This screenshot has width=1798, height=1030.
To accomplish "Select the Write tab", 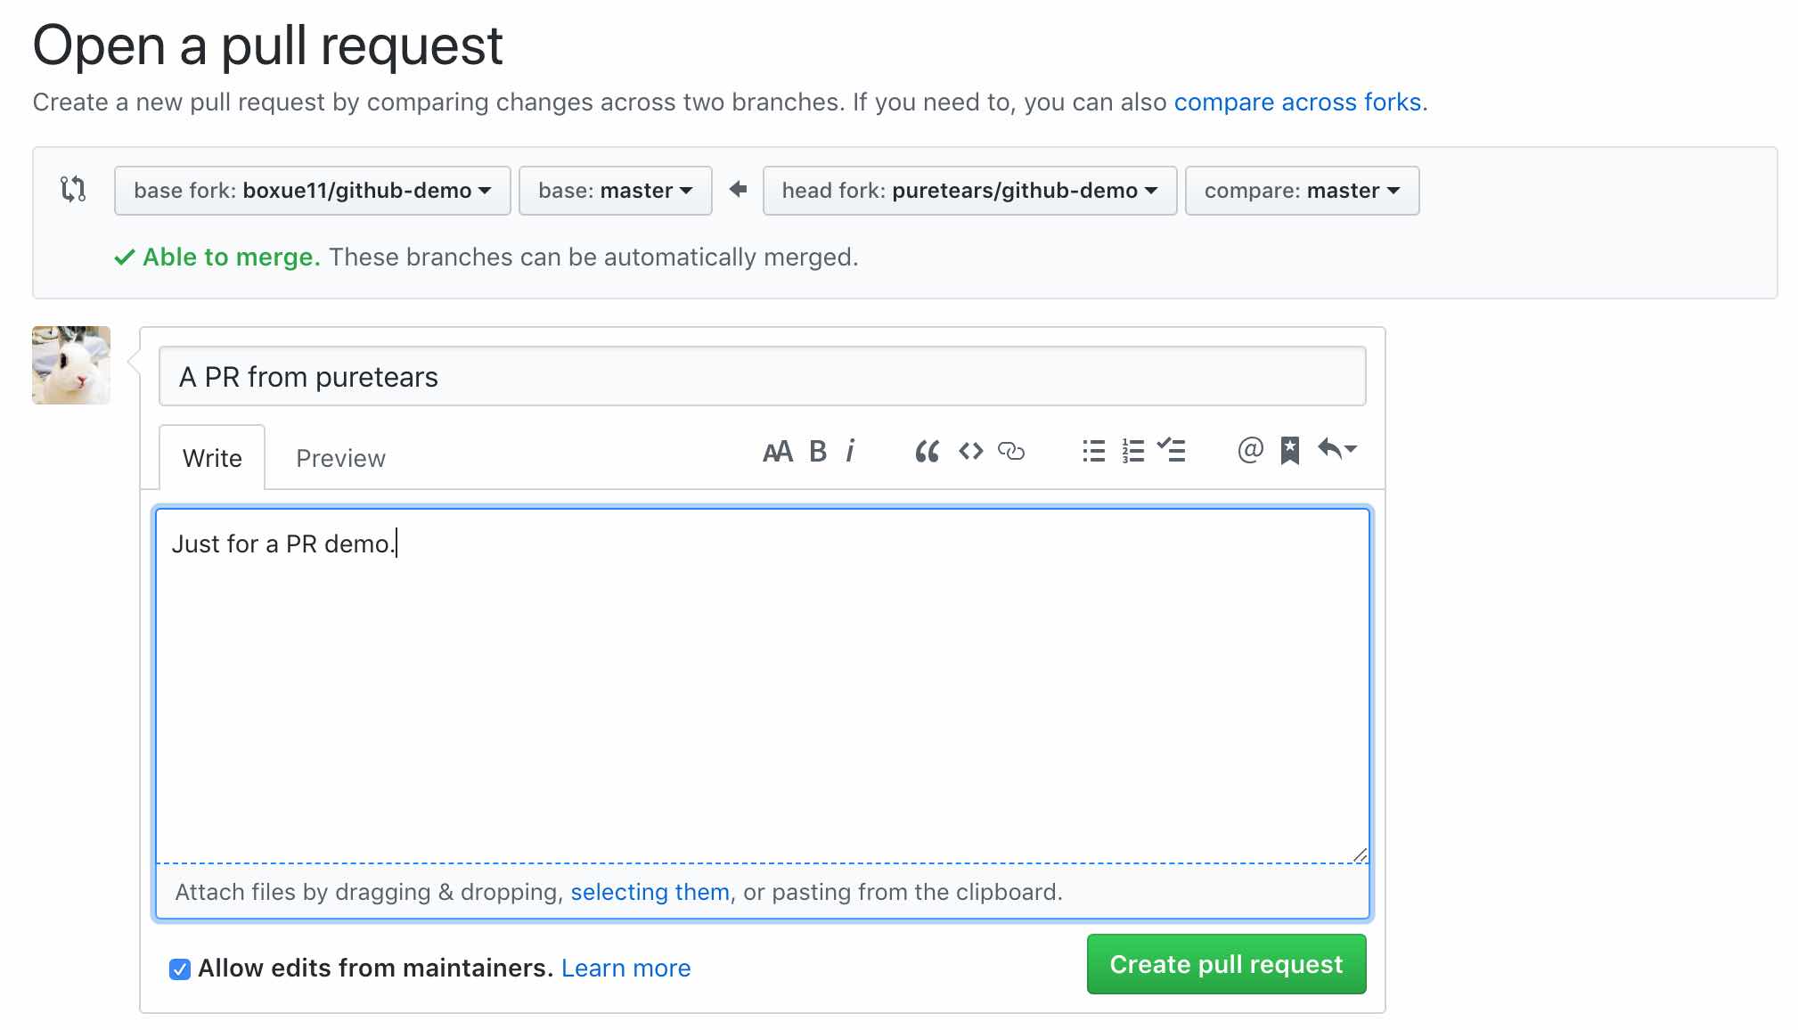I will coord(212,458).
